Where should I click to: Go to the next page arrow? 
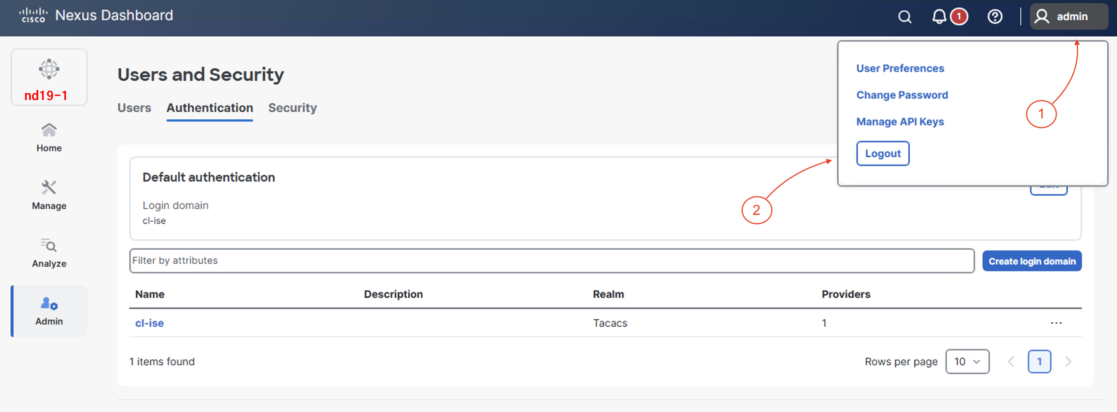pos(1068,361)
